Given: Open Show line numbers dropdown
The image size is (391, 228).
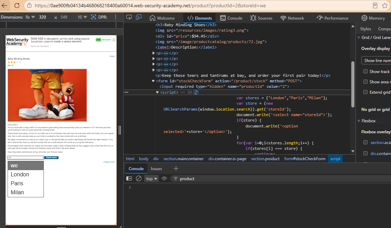Looking at the screenshot, I should pyautogui.click(x=376, y=61).
